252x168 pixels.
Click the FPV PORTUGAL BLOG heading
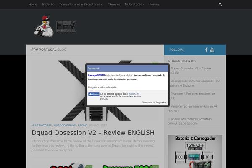click(49, 50)
